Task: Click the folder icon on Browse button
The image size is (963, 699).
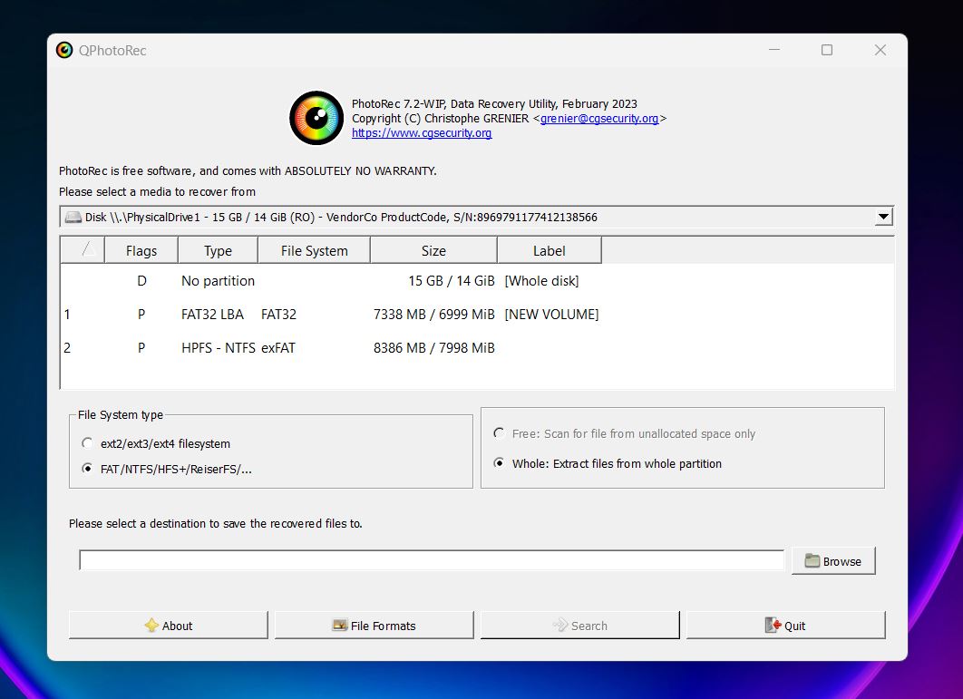Action: click(x=812, y=561)
